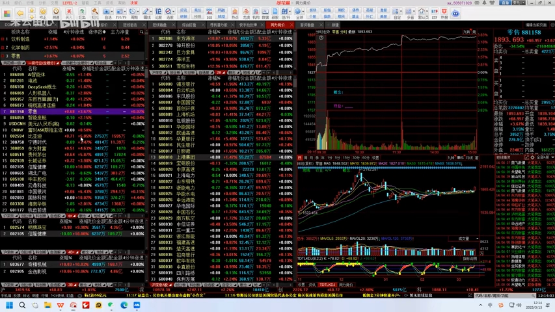
Task: Open the 论股 discussion icon
Action: (158, 14)
